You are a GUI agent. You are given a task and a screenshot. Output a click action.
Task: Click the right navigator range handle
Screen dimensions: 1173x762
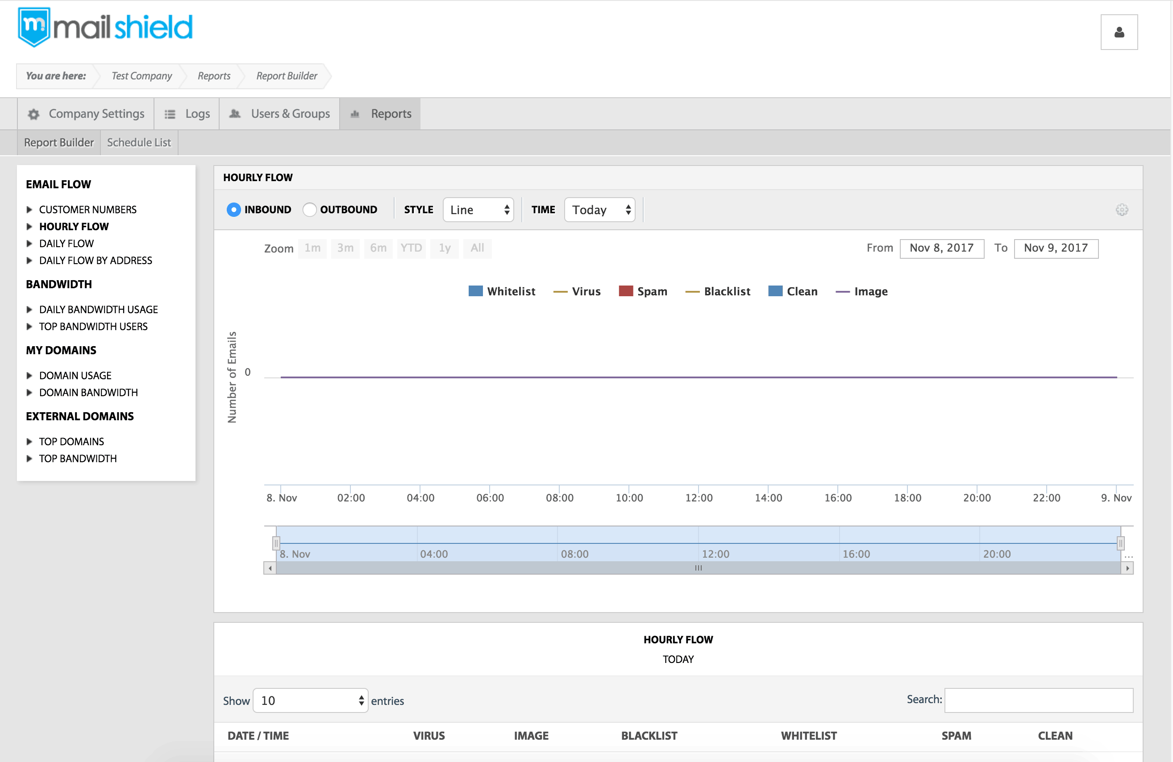[x=1121, y=543]
